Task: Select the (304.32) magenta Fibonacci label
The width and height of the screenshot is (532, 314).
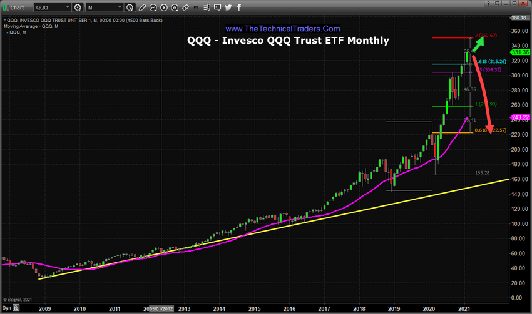Action: tap(490, 70)
